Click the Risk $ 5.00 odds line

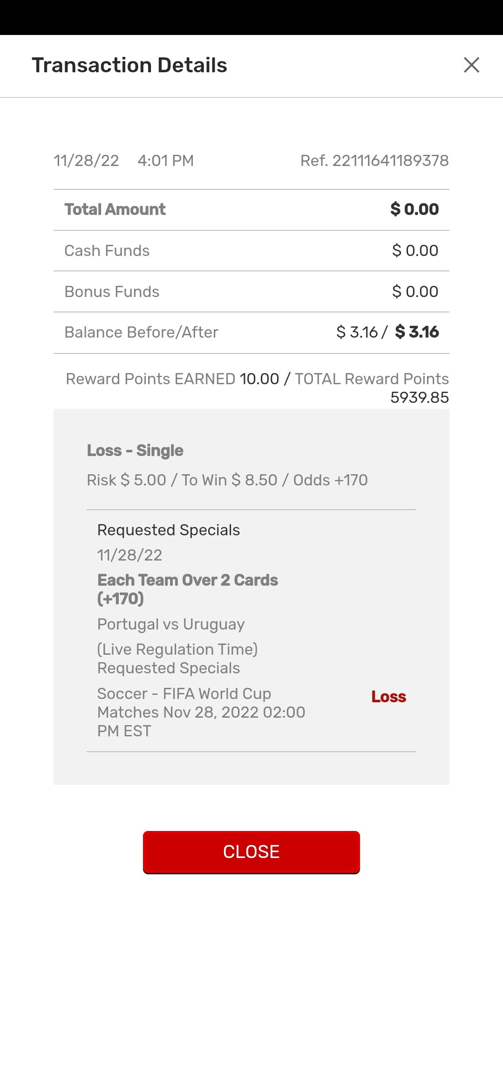click(227, 480)
